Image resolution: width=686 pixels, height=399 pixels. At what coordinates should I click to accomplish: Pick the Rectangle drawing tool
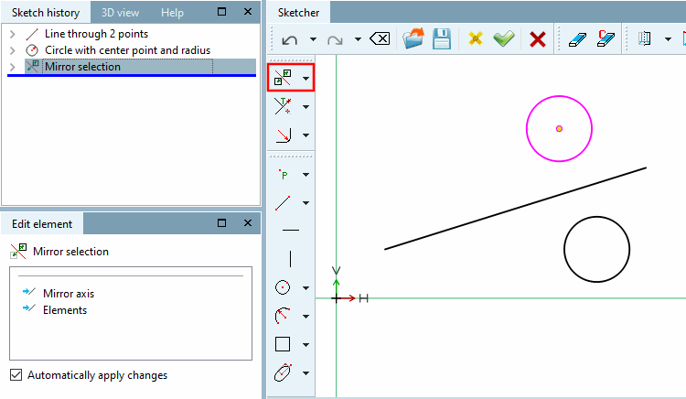(283, 344)
